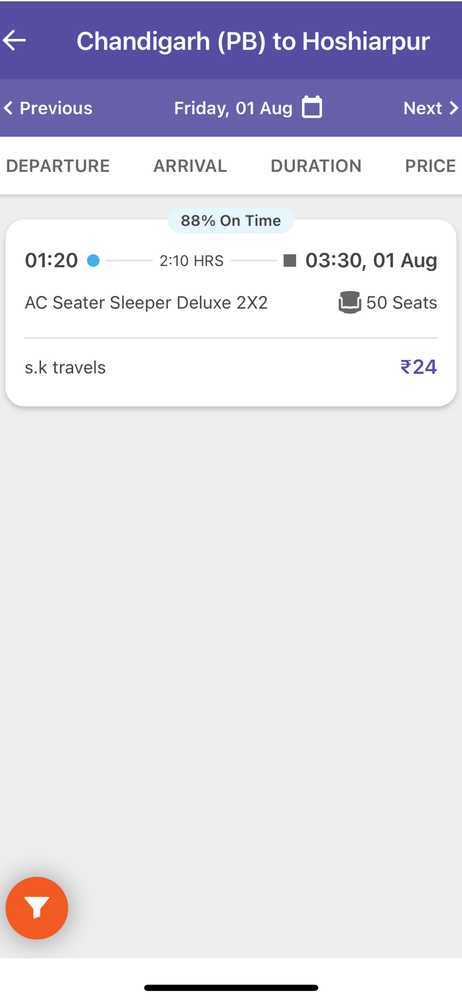Click the grey arrival square marker
The height and width of the screenshot is (1001, 462).
coord(290,261)
